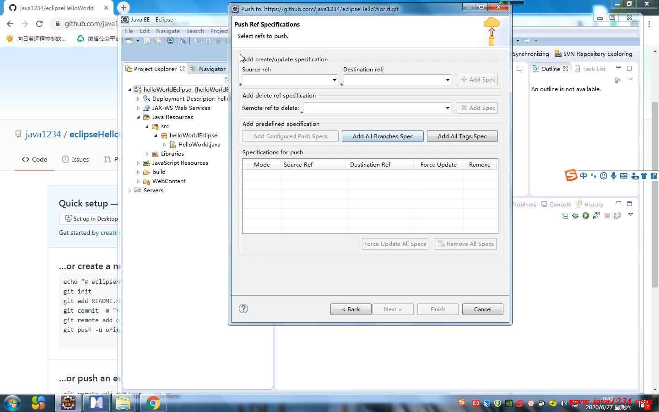Image resolution: width=659 pixels, height=412 pixels.
Task: Click the browser reload button
Action: tap(39, 24)
